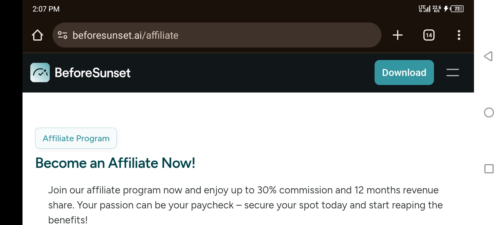Image resolution: width=504 pixels, height=225 pixels.
Task: Tap the browser home icon
Action: point(38,35)
